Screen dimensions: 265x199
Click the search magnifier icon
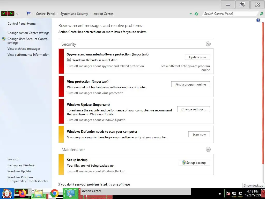261,14
